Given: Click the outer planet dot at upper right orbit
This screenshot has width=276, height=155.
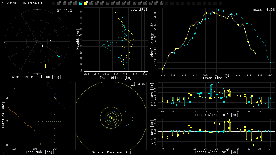Looking at the screenshot, I should click(138, 94).
